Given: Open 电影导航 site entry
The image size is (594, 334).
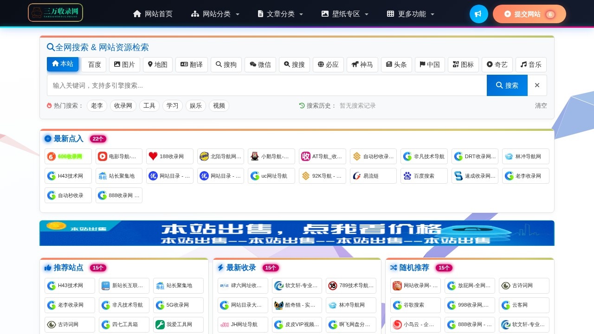Looking at the screenshot, I should click(119, 156).
